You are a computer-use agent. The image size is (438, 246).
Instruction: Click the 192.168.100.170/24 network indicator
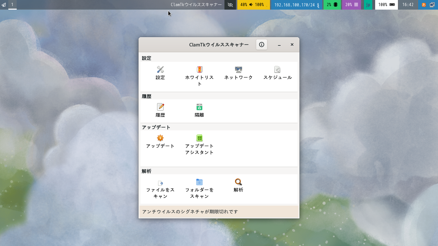tap(297, 5)
